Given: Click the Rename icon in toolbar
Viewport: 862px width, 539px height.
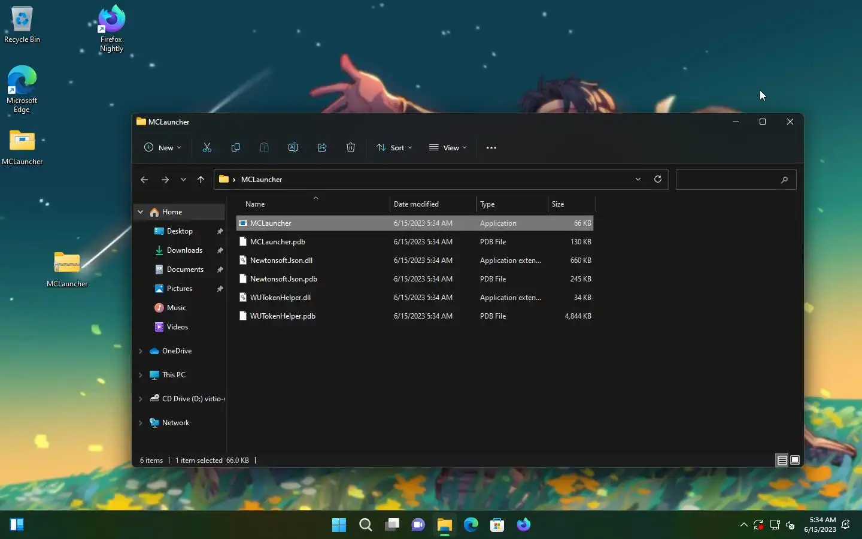Looking at the screenshot, I should [293, 147].
